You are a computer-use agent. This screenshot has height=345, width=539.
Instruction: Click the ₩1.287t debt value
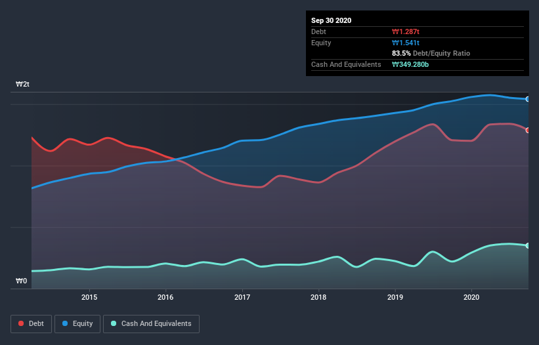click(406, 31)
